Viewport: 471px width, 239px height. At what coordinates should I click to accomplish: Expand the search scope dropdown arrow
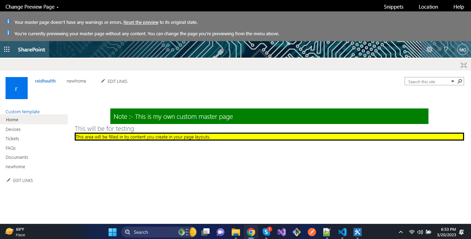[452, 81]
